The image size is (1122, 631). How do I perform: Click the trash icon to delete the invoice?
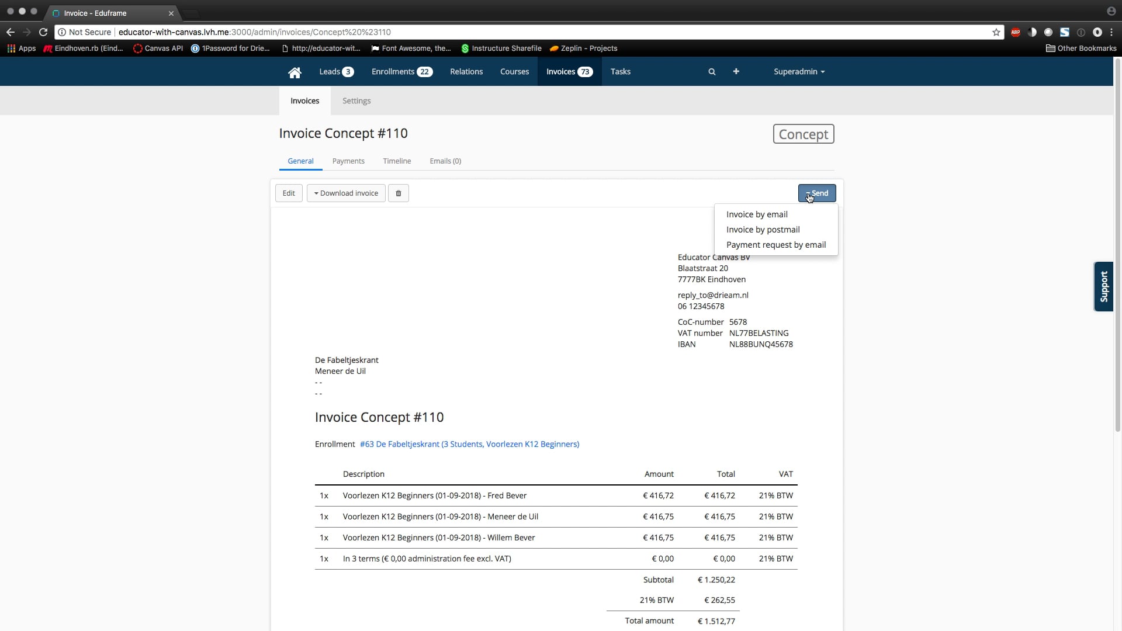coord(398,193)
